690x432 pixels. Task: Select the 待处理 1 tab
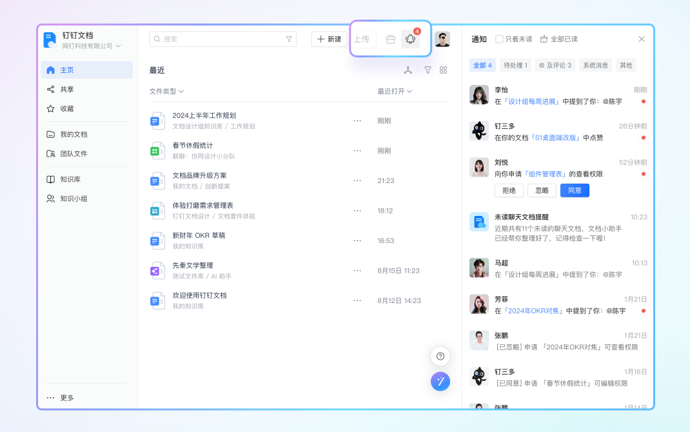[x=516, y=65]
